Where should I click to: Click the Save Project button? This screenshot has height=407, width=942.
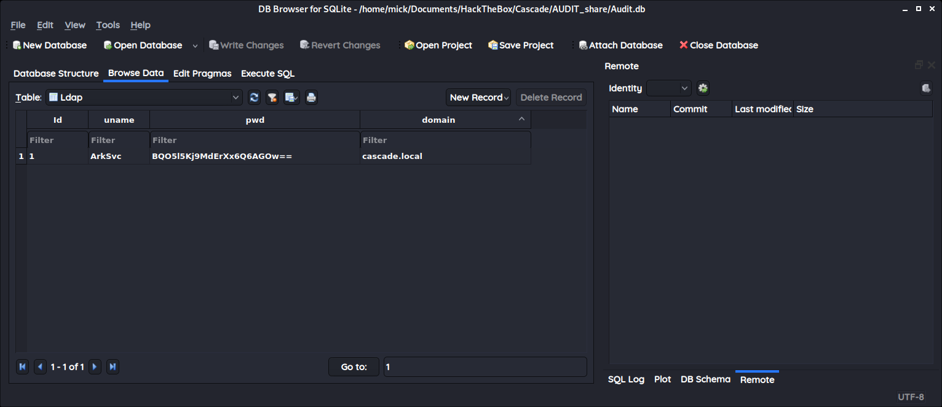[x=520, y=45]
